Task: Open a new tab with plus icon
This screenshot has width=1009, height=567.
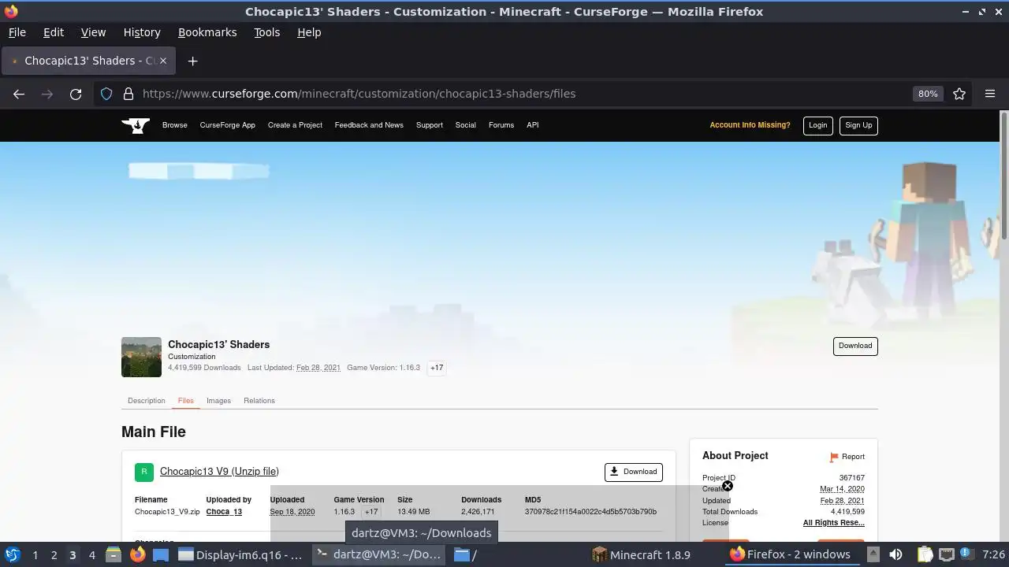Action: [192, 61]
